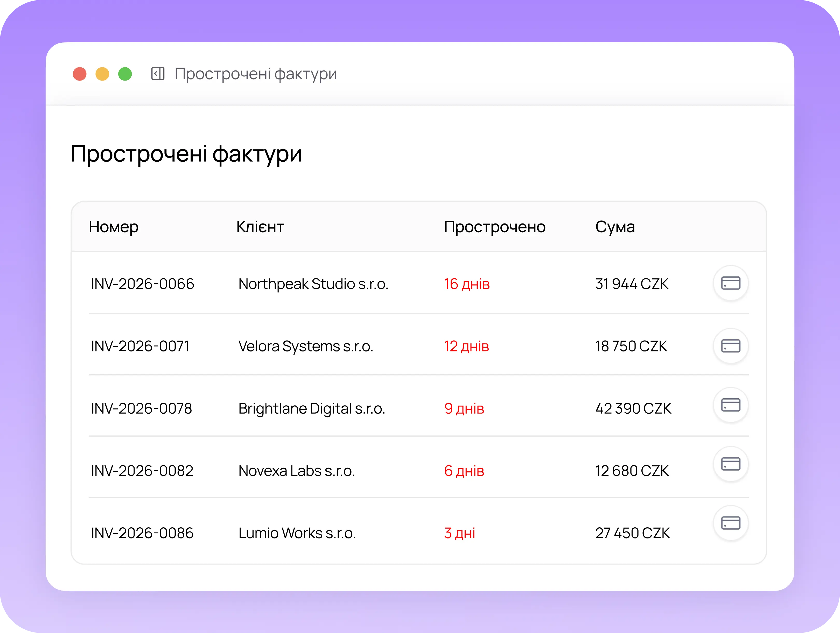Select invoice number INV-2026-0086

pos(142,533)
